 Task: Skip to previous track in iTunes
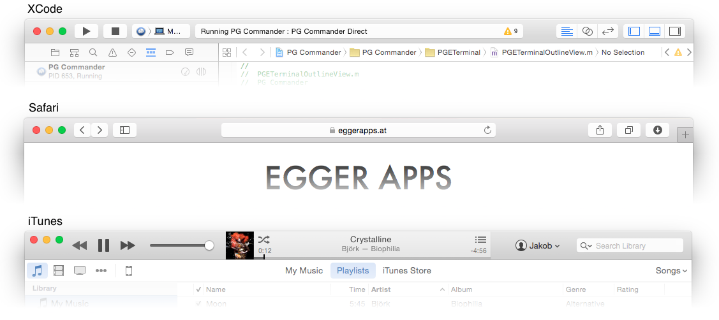point(80,245)
